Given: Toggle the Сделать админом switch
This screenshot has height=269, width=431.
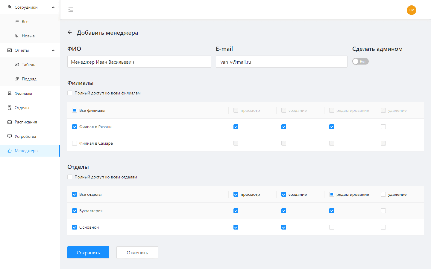Looking at the screenshot, I should (x=360, y=61).
